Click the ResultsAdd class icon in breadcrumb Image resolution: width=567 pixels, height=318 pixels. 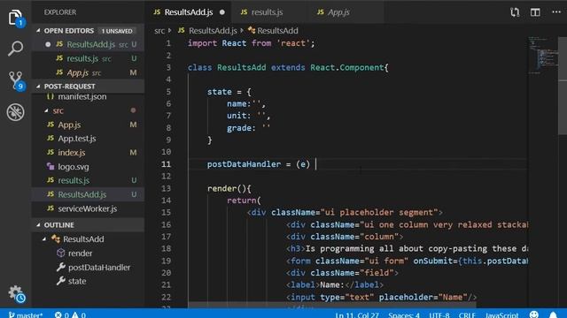(x=252, y=31)
